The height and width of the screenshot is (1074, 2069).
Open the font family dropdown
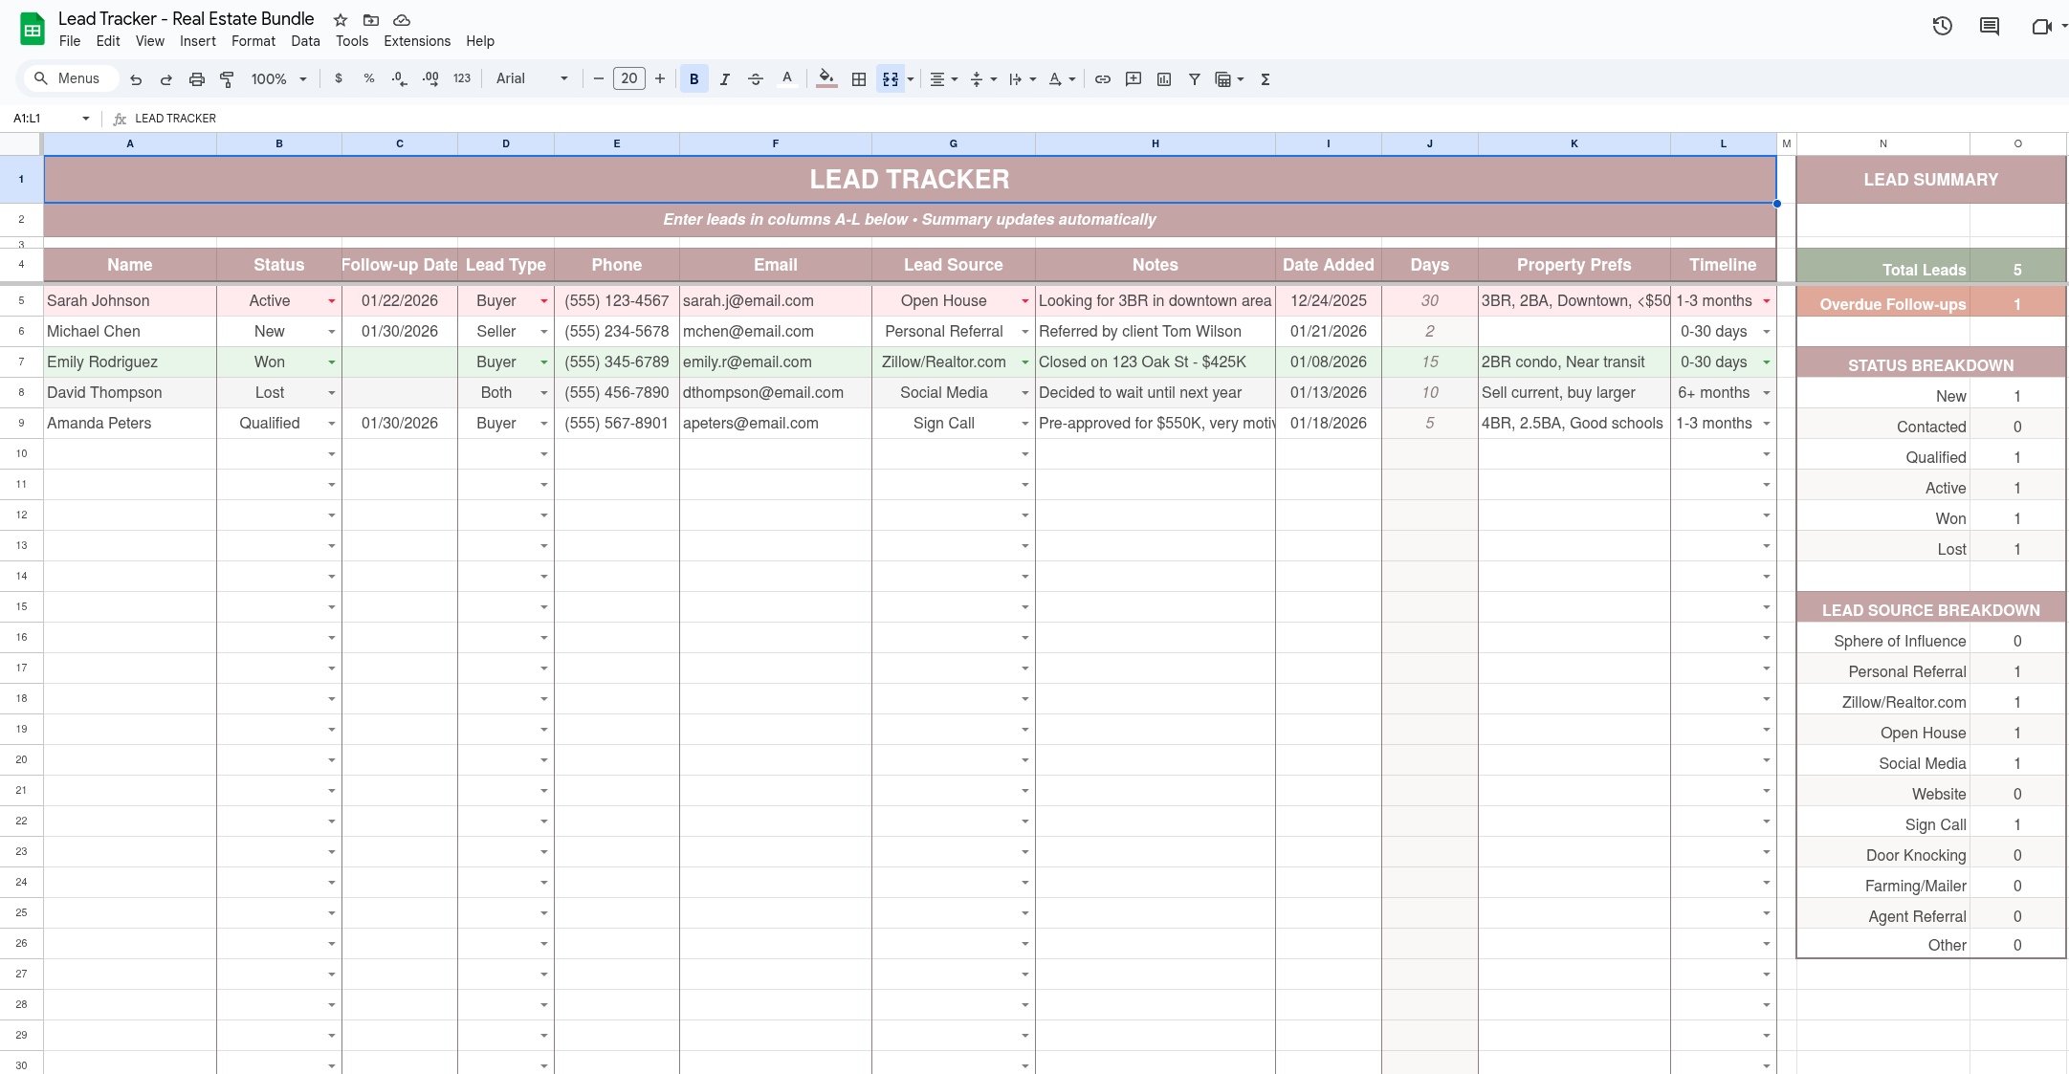point(529,78)
